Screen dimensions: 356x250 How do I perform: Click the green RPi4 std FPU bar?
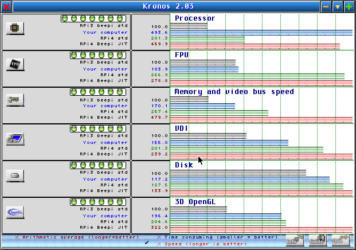coord(257,76)
